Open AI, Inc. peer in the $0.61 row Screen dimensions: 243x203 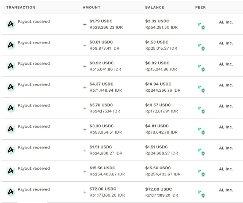coord(226,43)
